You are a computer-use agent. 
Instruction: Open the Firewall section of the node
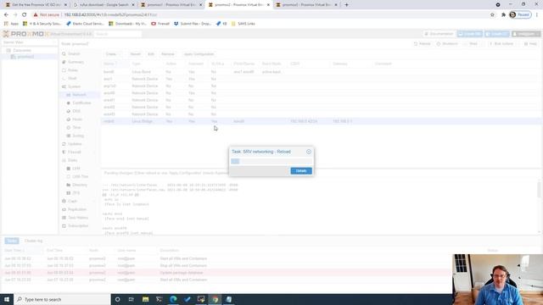pyautogui.click(x=74, y=152)
